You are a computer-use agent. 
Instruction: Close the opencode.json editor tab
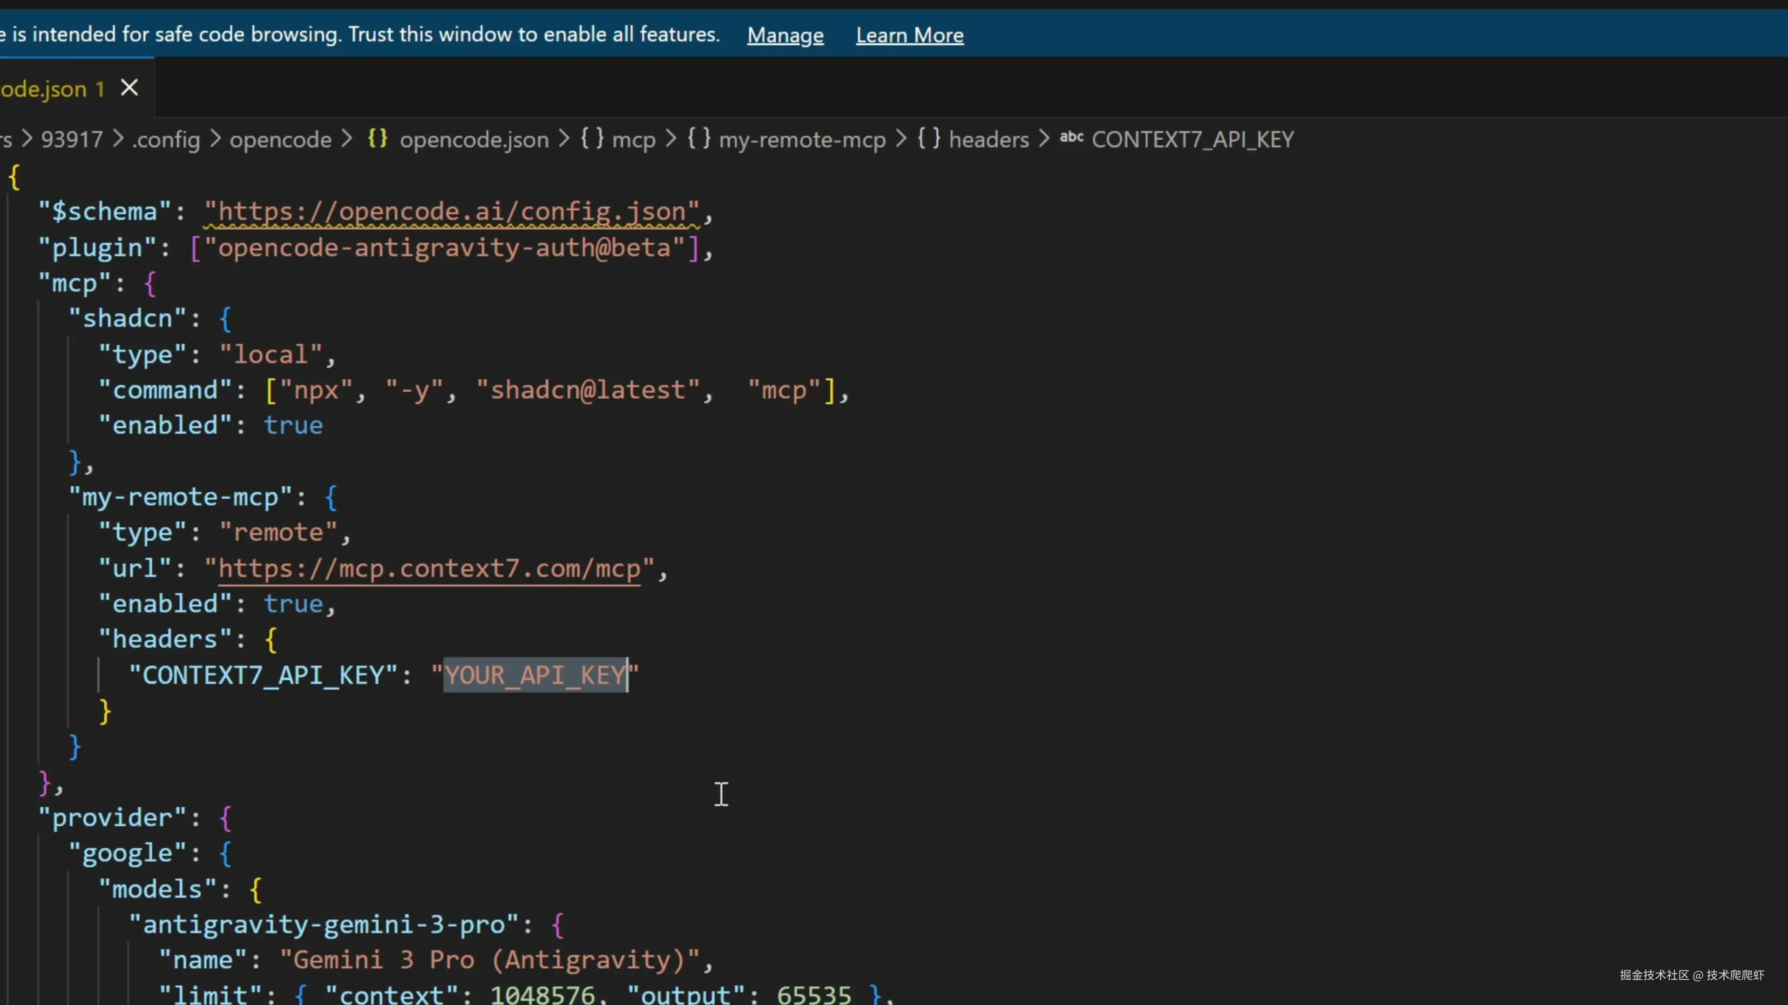pos(129,88)
